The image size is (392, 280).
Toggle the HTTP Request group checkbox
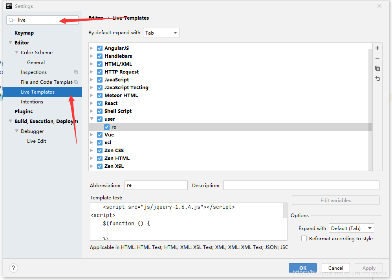point(100,72)
